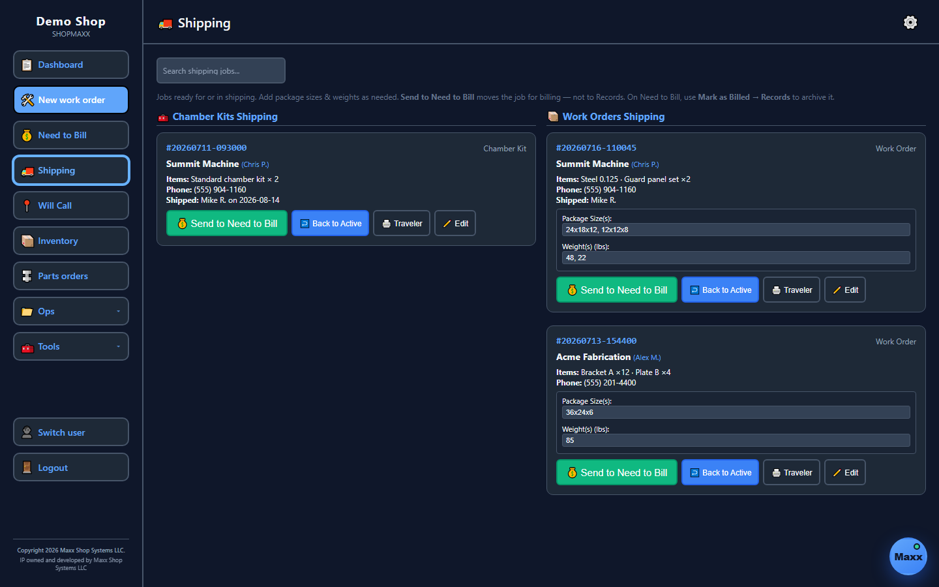Click 'Items: Standard chamber kit × 2'
939x587 pixels.
(222, 179)
